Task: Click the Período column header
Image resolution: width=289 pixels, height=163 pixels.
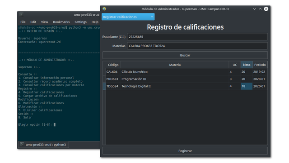Action: coord(260,65)
